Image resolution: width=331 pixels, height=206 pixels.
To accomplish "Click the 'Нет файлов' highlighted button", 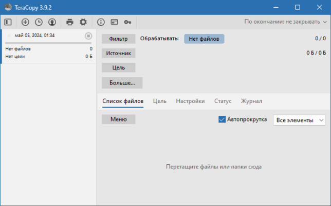I will pos(204,39).
